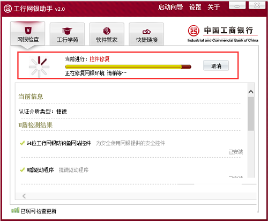Click the green network signal bars icon
The image size is (268, 221).
point(16,210)
